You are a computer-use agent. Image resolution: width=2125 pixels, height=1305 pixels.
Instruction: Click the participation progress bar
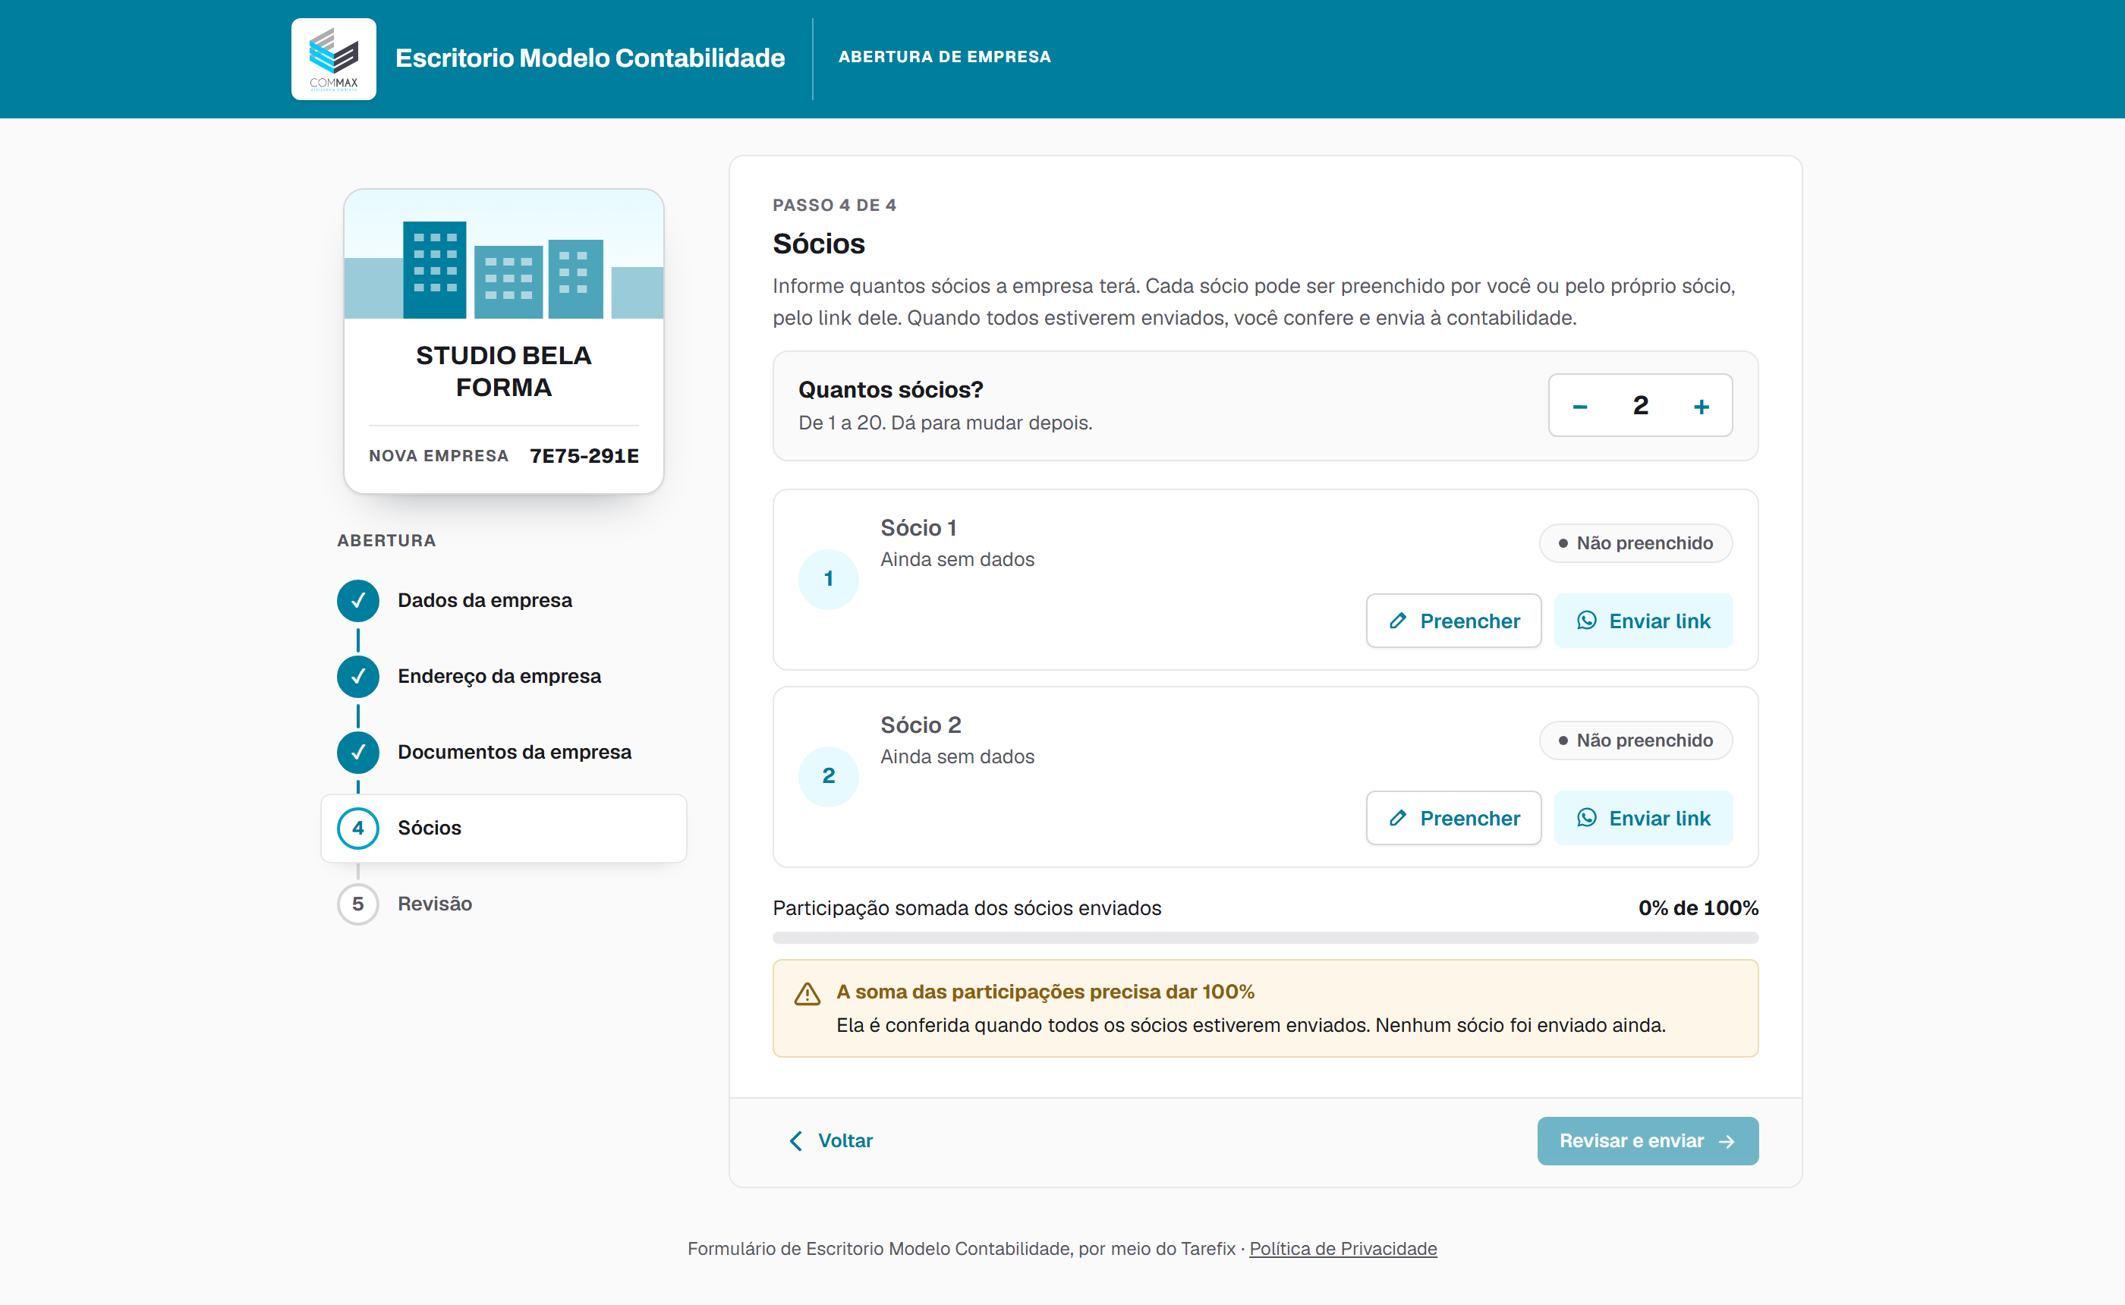point(1264,937)
